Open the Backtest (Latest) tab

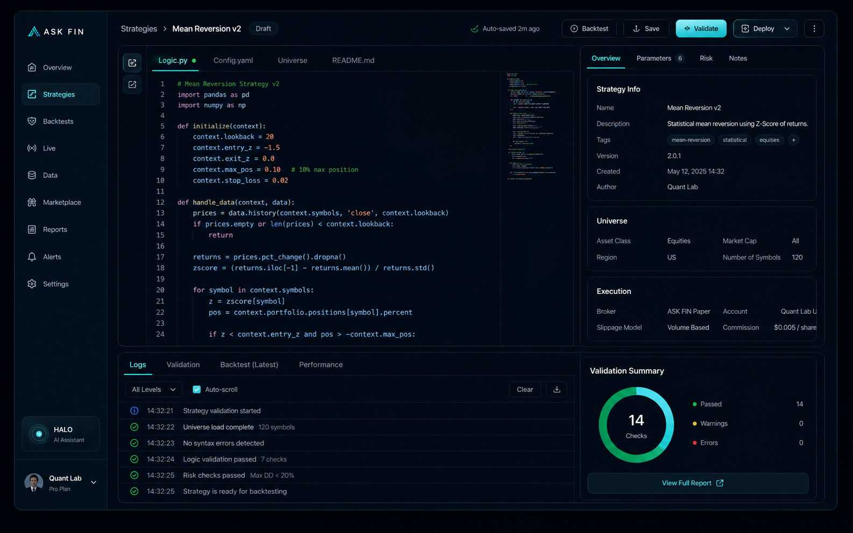[x=249, y=365]
